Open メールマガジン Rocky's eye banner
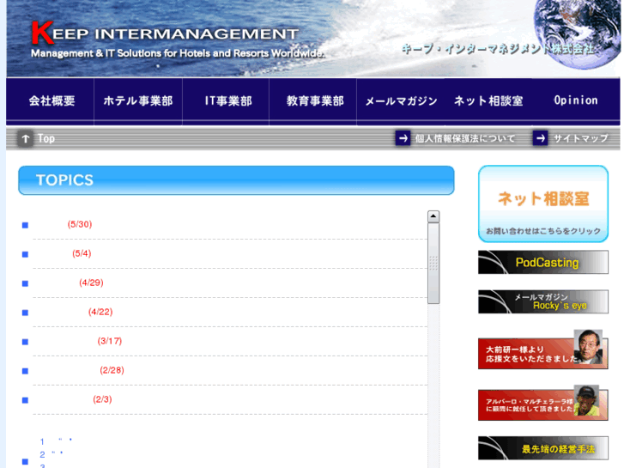 (543, 302)
